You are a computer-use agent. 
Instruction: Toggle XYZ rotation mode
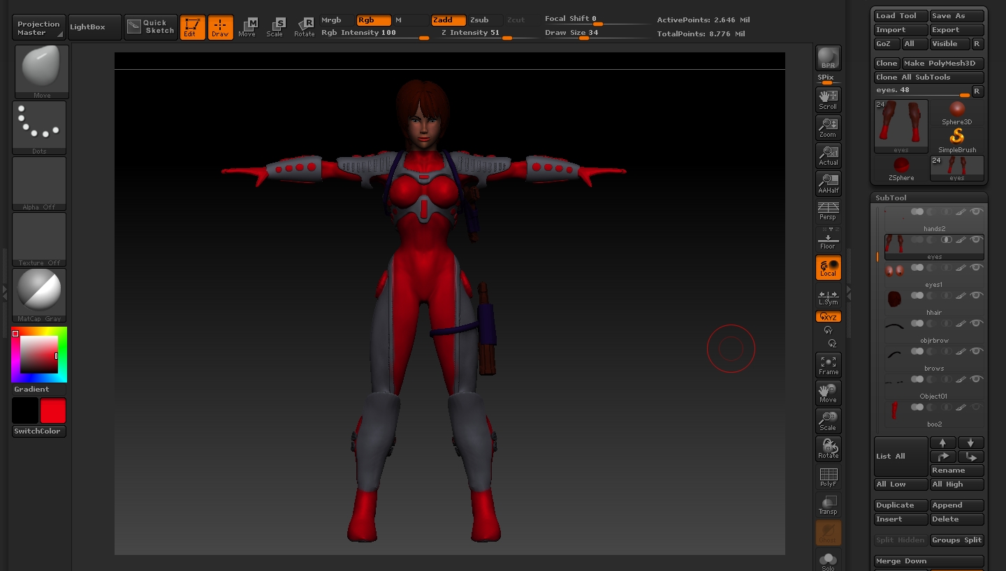pyautogui.click(x=828, y=317)
